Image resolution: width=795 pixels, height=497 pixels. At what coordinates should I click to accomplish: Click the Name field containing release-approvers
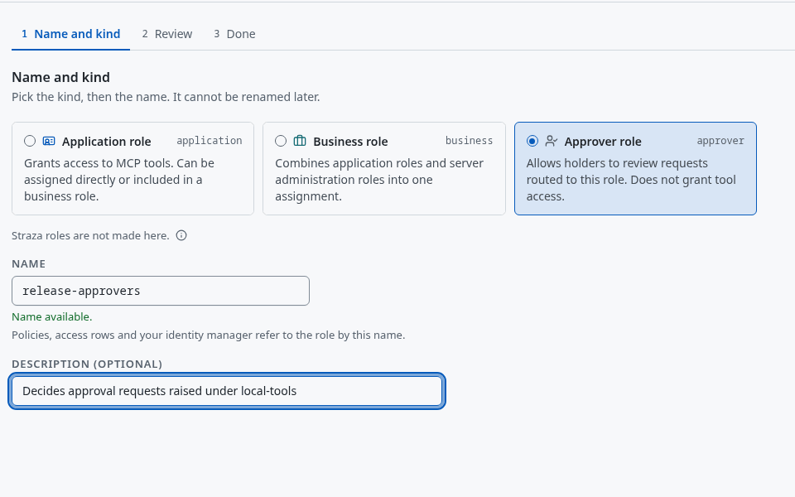pyautogui.click(x=161, y=291)
